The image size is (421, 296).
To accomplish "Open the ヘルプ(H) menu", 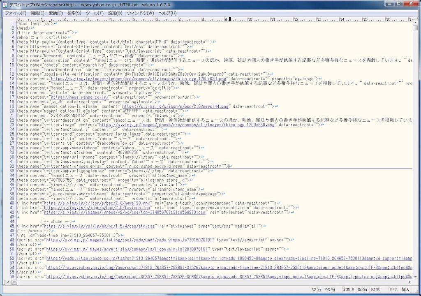I will pos(168,13).
